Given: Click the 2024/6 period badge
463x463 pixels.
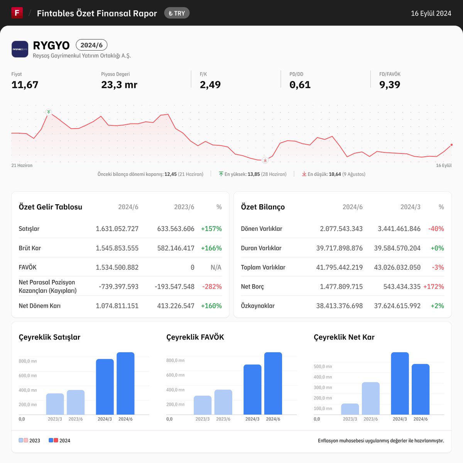Looking at the screenshot, I should tap(91, 45).
